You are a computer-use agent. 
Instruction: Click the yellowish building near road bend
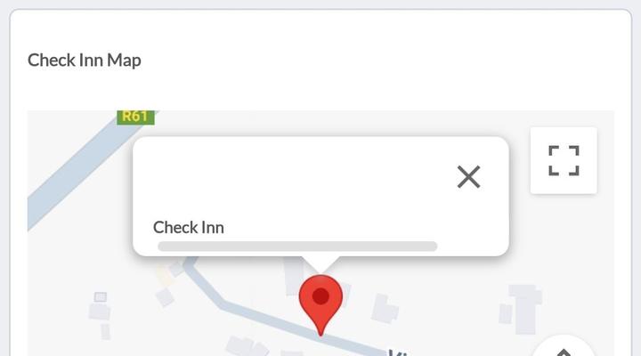164,275
